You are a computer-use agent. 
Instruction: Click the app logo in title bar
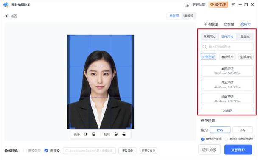click(6, 5)
